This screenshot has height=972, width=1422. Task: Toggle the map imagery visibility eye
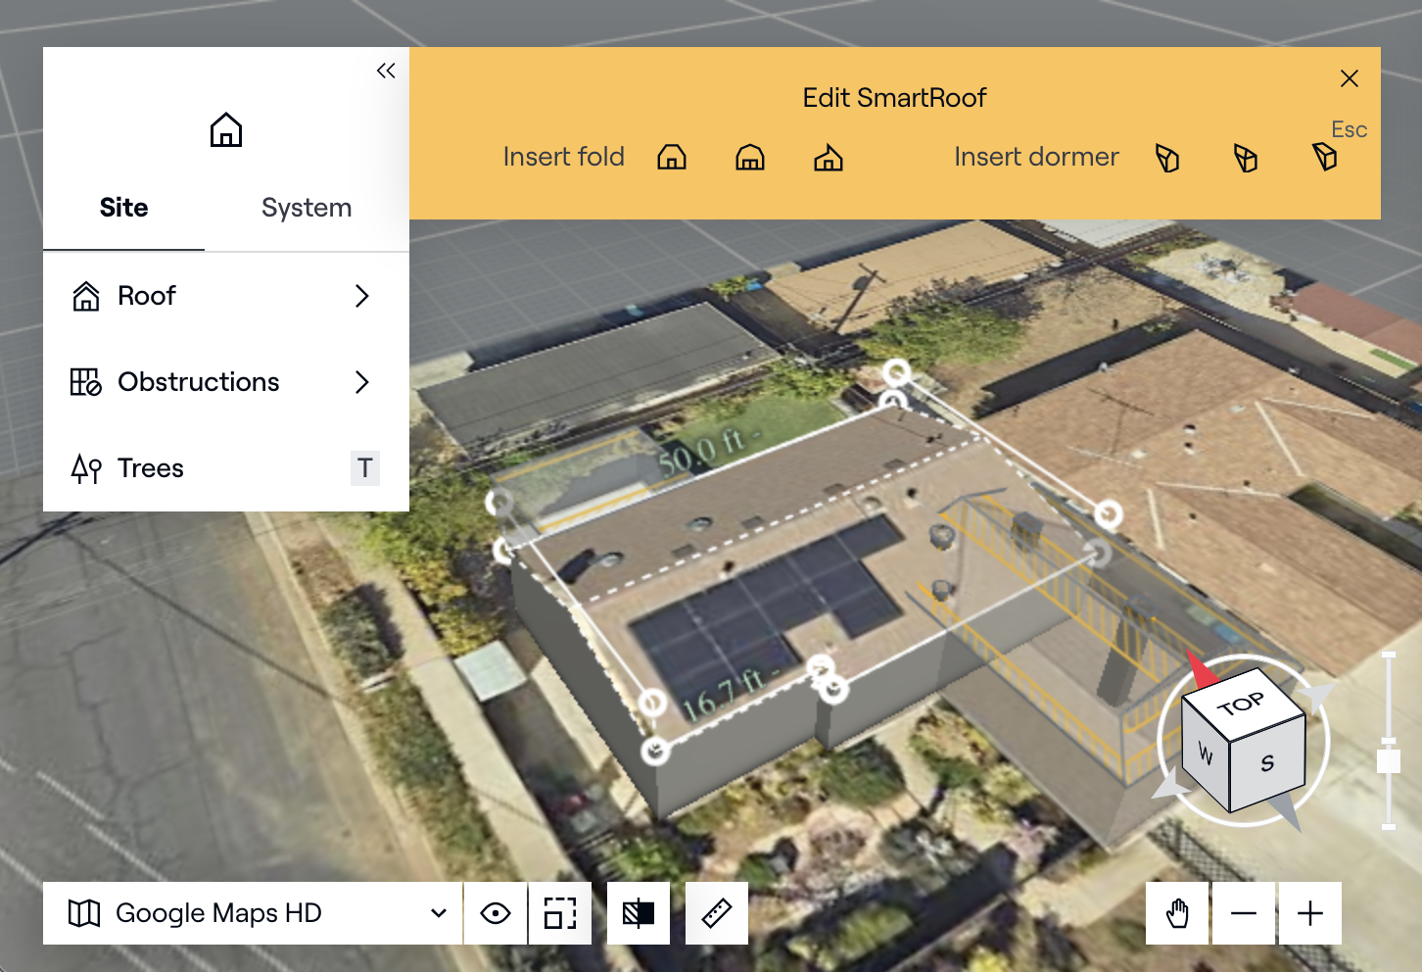click(x=495, y=912)
